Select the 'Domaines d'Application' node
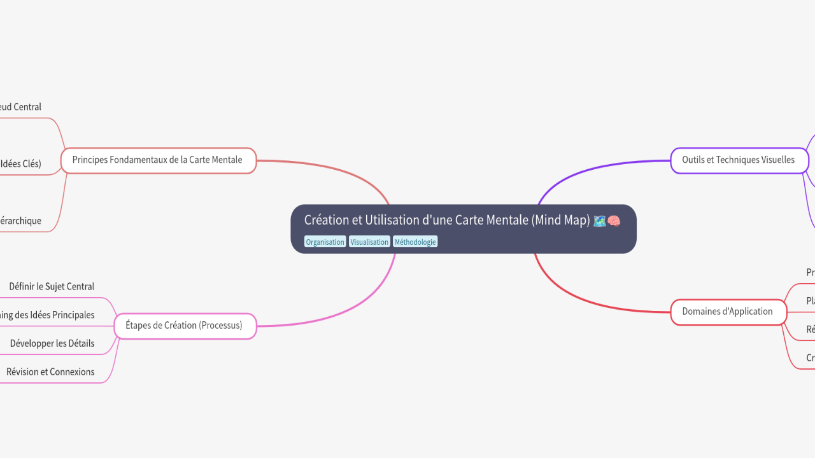The width and height of the screenshot is (815, 458). pos(728,312)
